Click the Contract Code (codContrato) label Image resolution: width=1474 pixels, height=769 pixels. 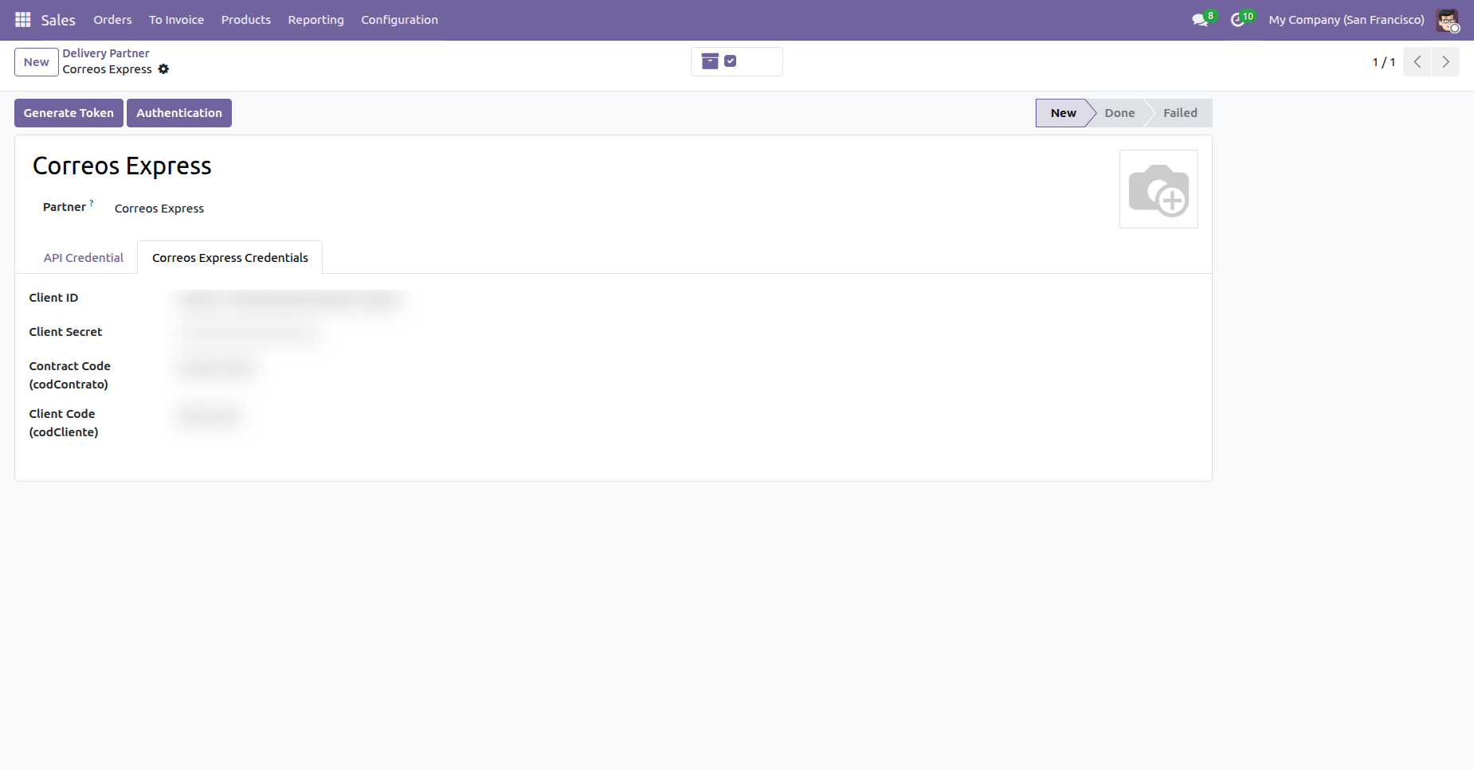(70, 375)
